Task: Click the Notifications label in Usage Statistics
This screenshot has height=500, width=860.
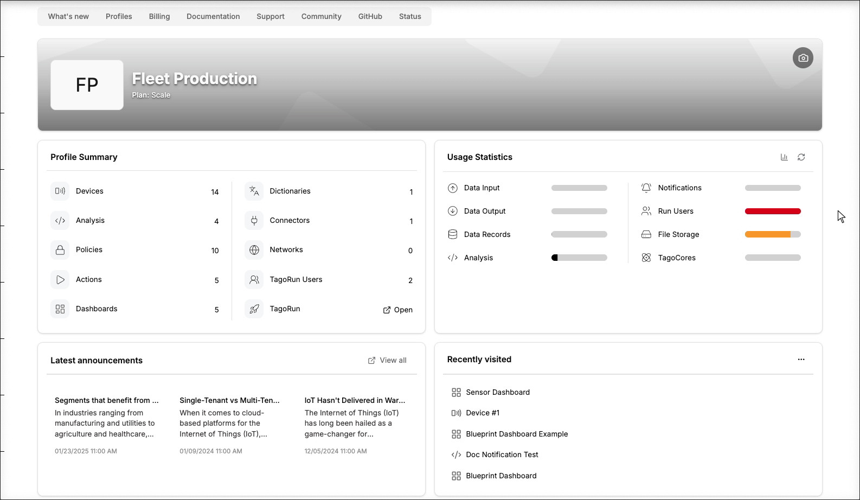Action: (679, 188)
